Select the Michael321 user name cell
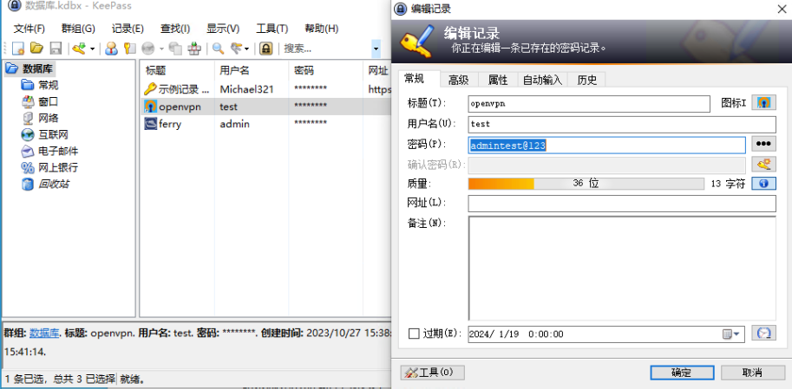792x389 pixels. pos(246,89)
